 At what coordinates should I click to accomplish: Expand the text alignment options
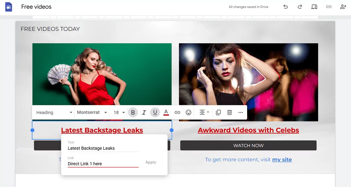203,112
